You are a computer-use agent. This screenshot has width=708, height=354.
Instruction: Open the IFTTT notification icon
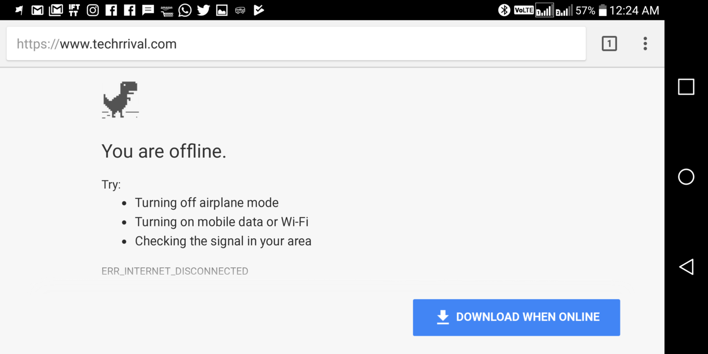[74, 10]
